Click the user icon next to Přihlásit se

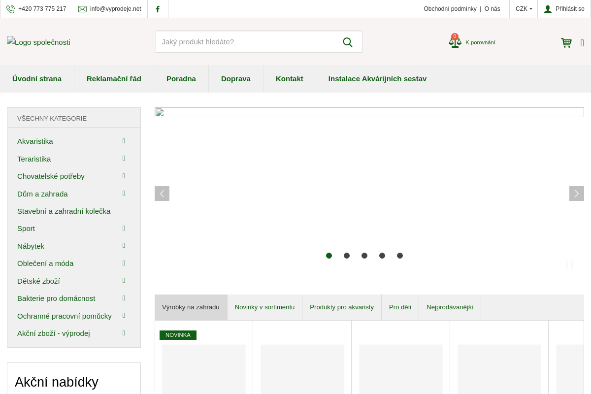click(x=548, y=9)
